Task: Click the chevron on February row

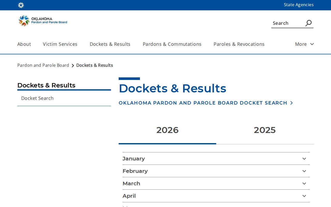Action: 304,171
